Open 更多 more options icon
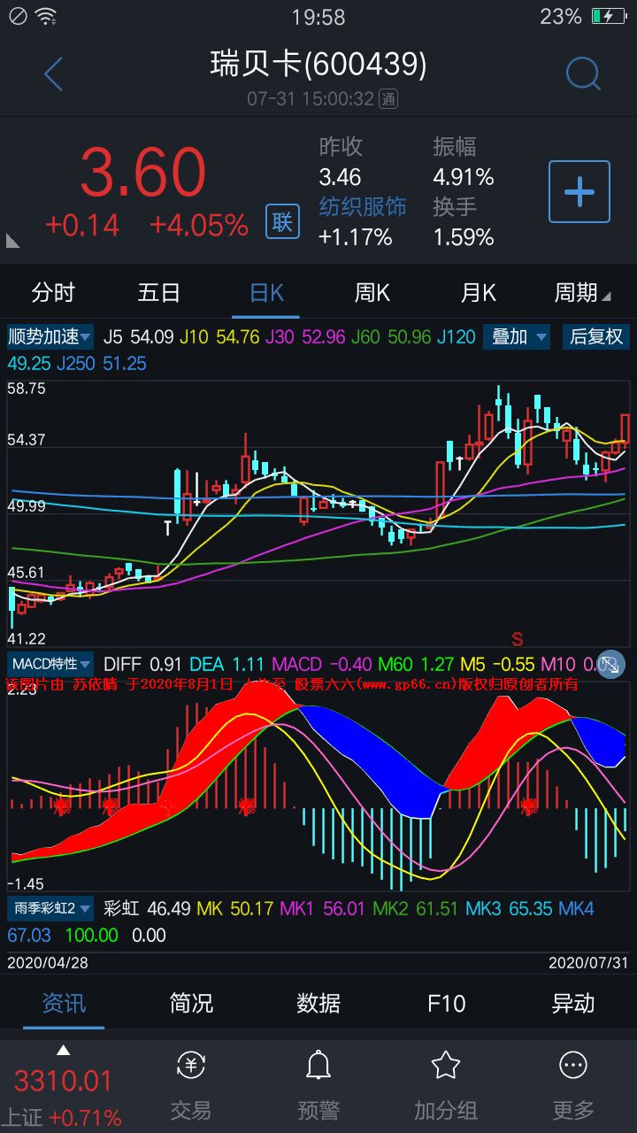637x1133 pixels. (573, 1085)
